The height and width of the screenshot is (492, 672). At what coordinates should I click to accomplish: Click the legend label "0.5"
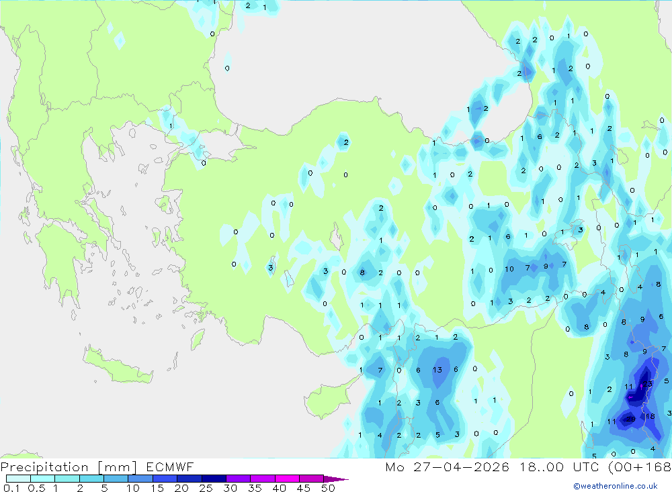[x=36, y=488]
